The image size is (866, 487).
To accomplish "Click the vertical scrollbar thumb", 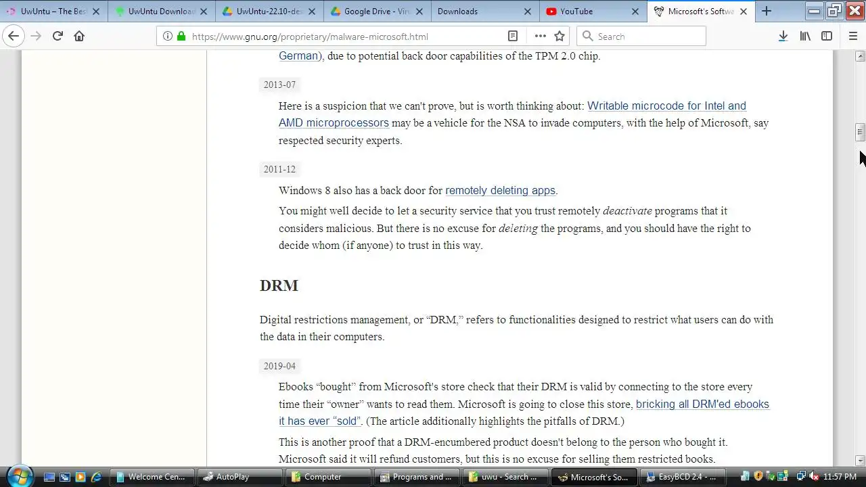I will click(x=860, y=132).
